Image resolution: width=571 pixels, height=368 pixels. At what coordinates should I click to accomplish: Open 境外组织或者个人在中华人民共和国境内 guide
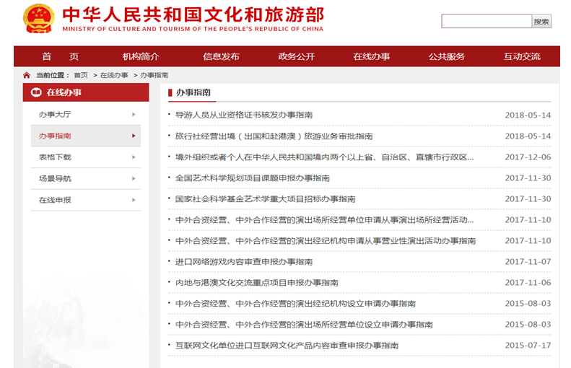click(x=324, y=157)
